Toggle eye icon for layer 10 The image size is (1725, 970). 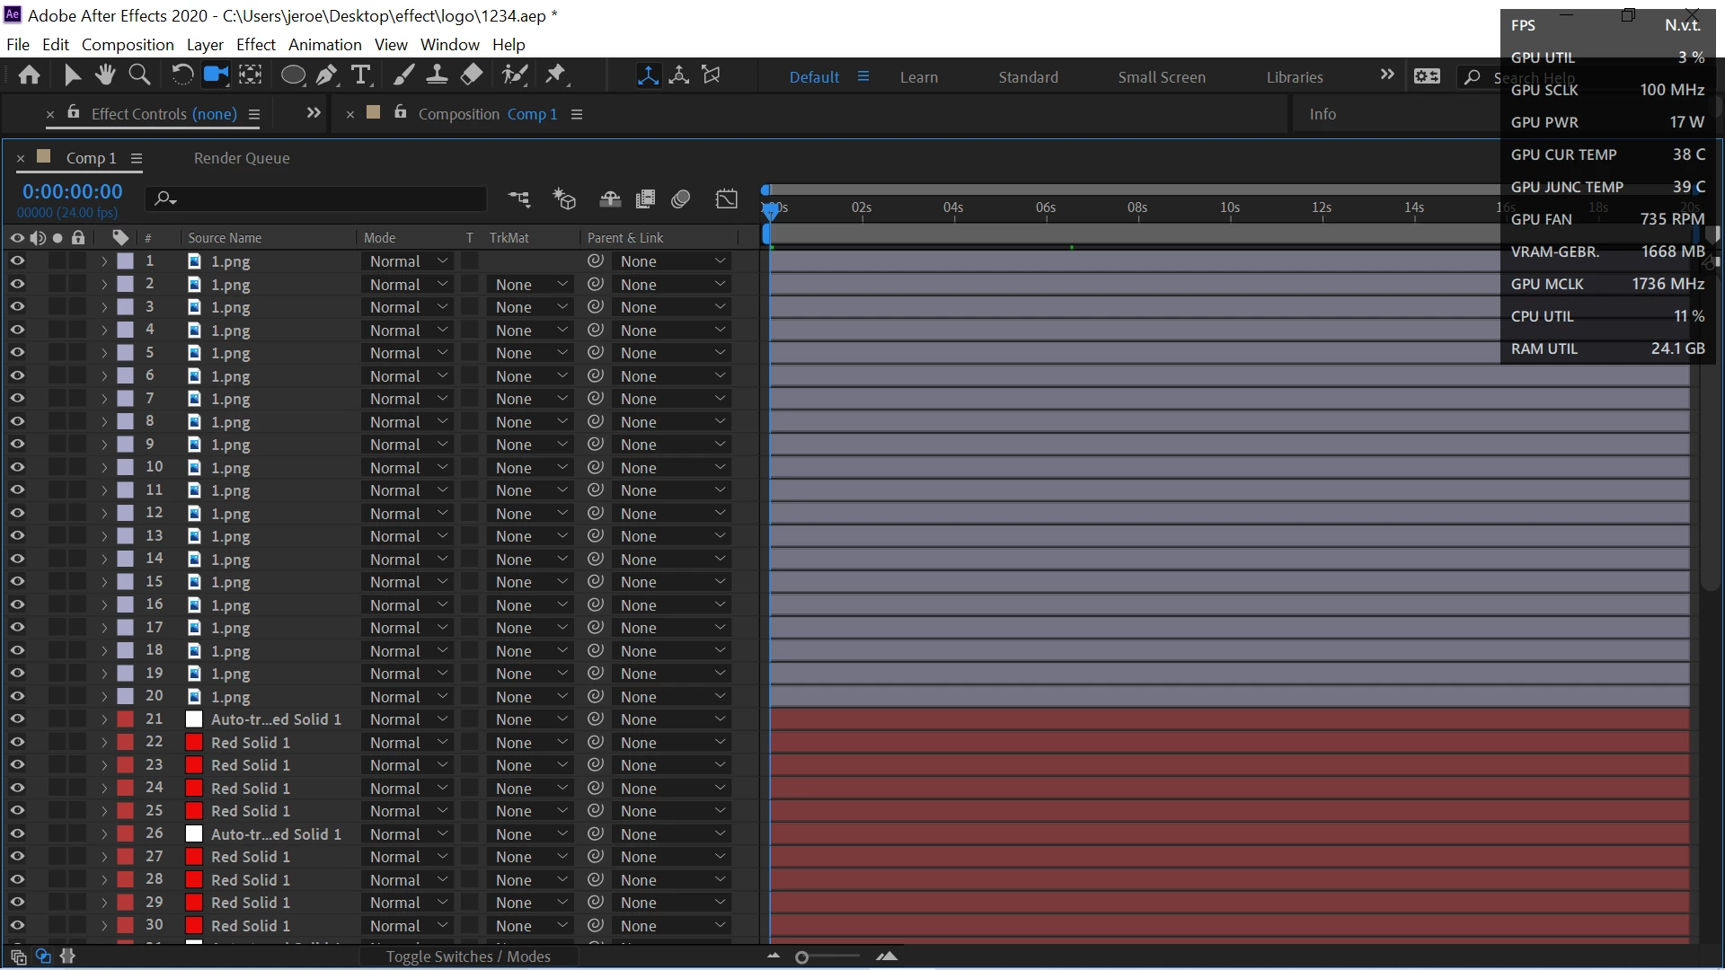17,468
